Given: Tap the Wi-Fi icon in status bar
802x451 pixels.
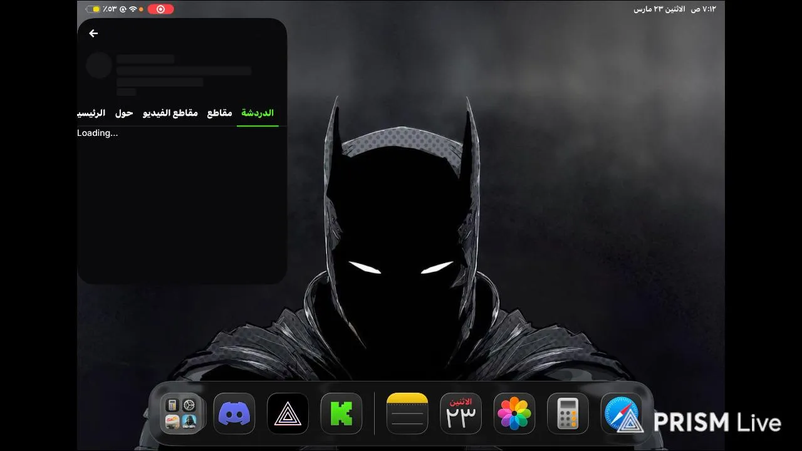Looking at the screenshot, I should 133,9.
